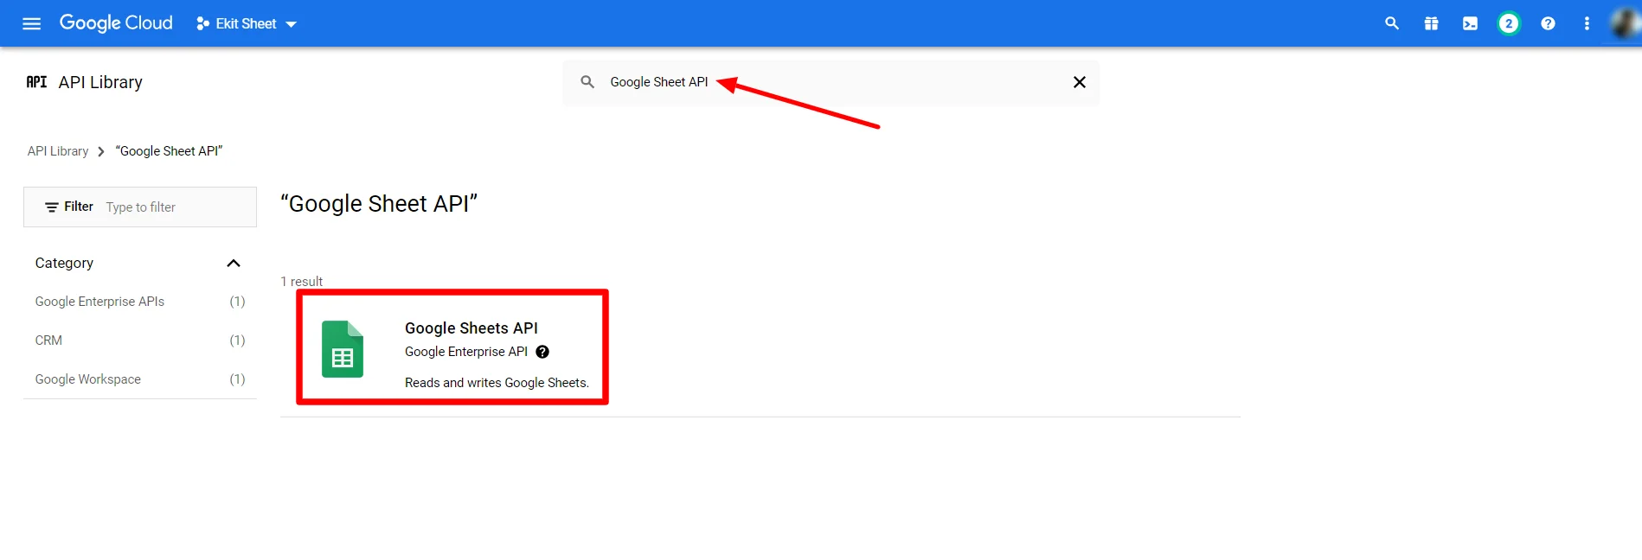Filter by CRM category
The height and width of the screenshot is (560, 1642).
tap(139, 340)
